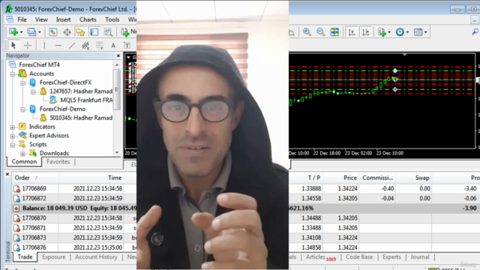Click the New Chart toolbar icon
Viewport: 480px width, 270px height.
pos(13,31)
